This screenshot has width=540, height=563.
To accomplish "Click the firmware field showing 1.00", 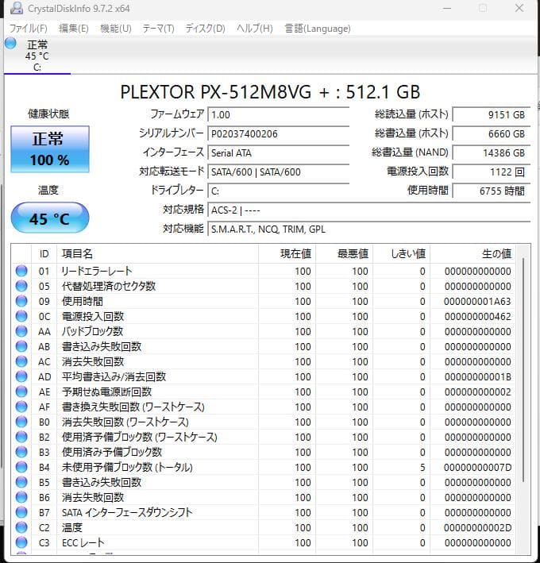I will 279,115.
